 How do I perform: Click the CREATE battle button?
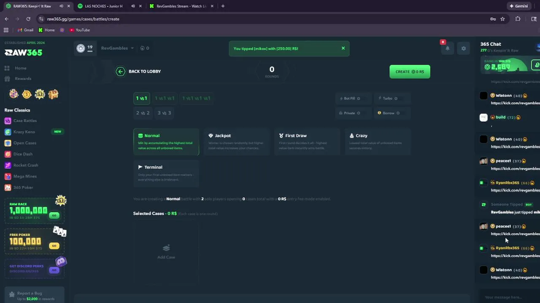[x=410, y=72]
